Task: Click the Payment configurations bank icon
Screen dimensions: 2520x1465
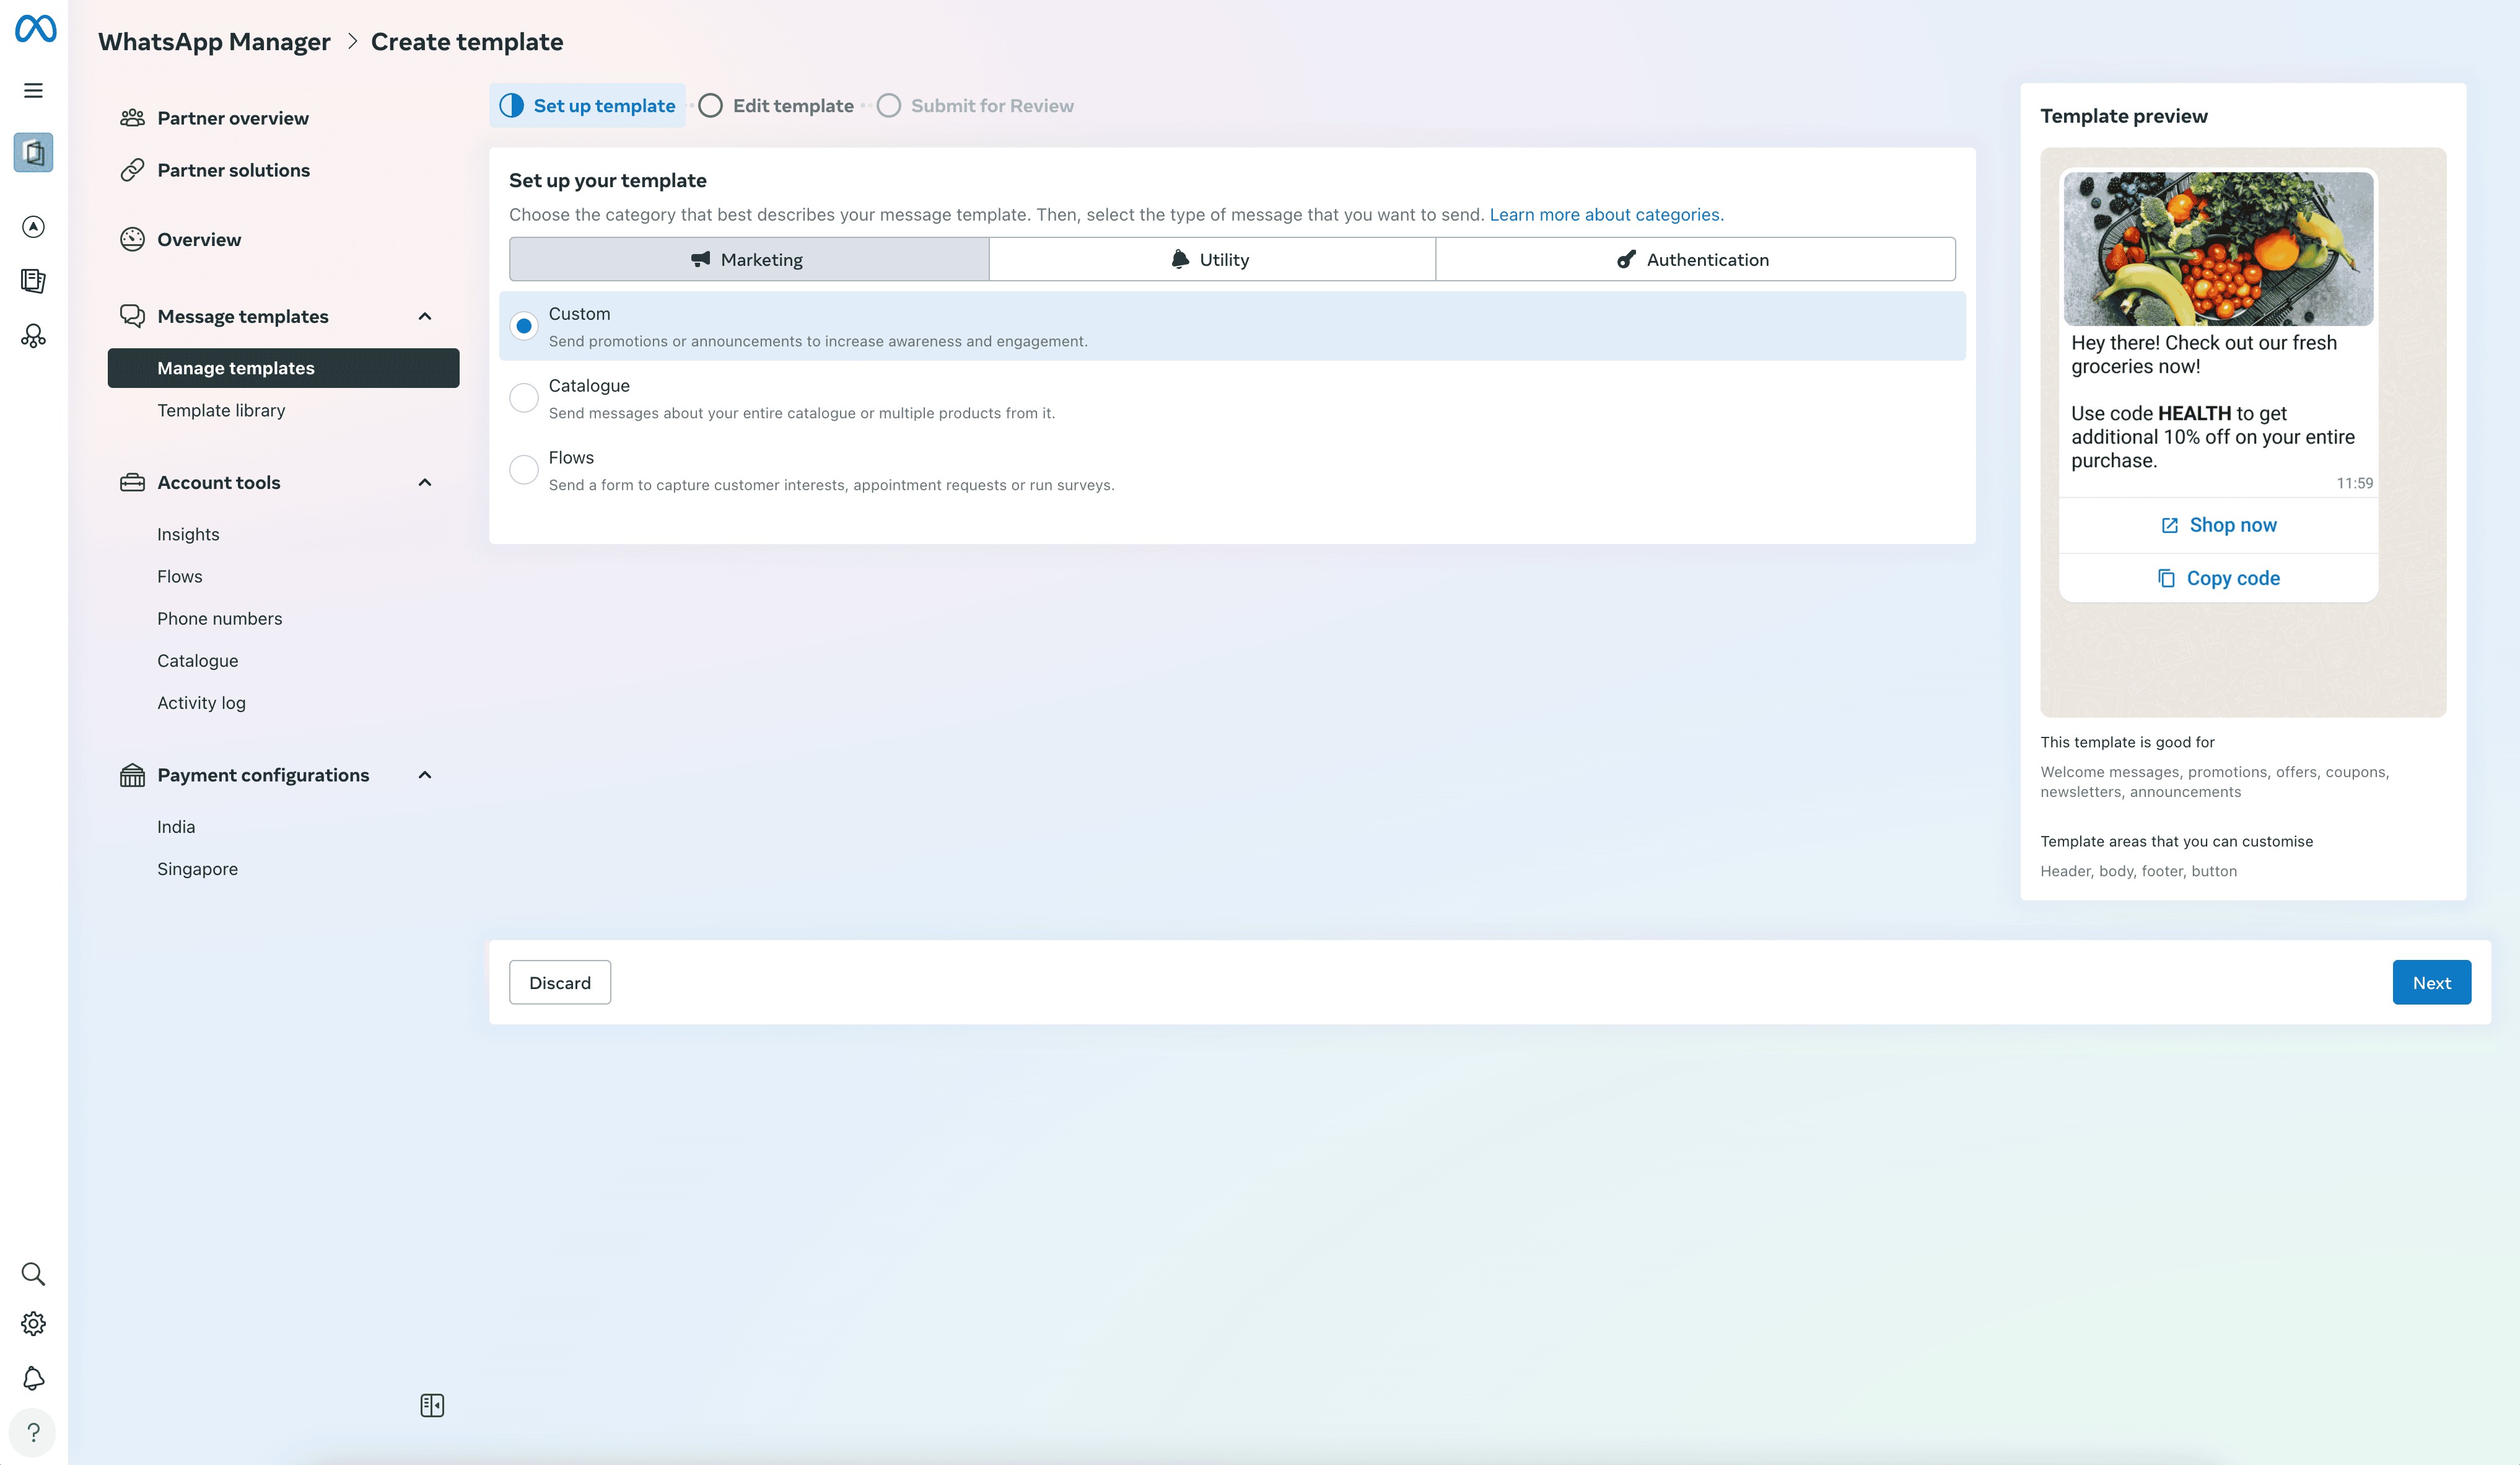Action: pos(132,775)
